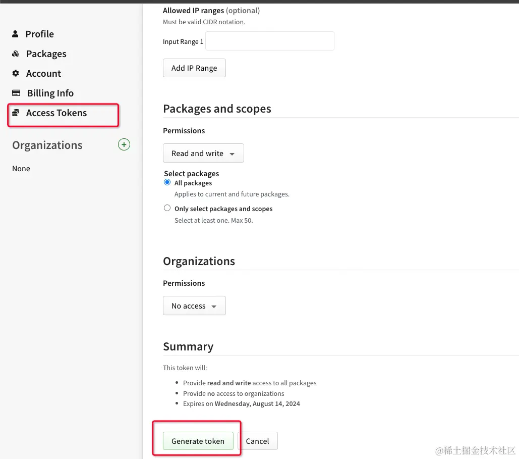
Task: Click the Profile person icon
Action: [16, 34]
